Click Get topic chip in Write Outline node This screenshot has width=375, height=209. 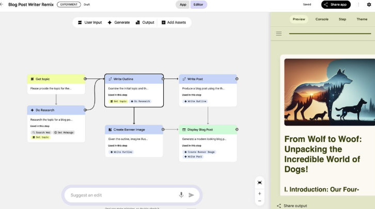coord(118,101)
